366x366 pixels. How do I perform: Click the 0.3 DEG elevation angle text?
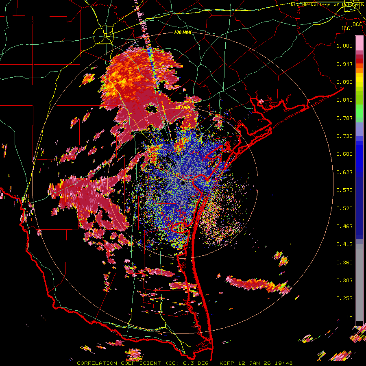[x=196, y=363]
